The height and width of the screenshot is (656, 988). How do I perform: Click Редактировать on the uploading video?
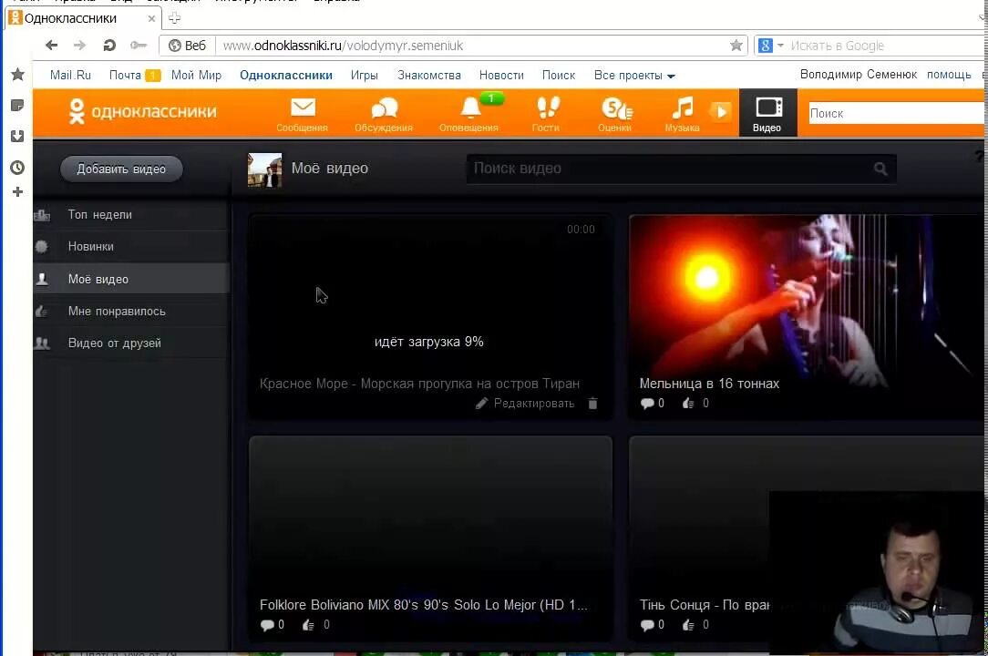click(x=526, y=404)
